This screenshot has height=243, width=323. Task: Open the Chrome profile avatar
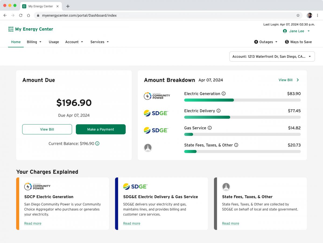[310, 15]
